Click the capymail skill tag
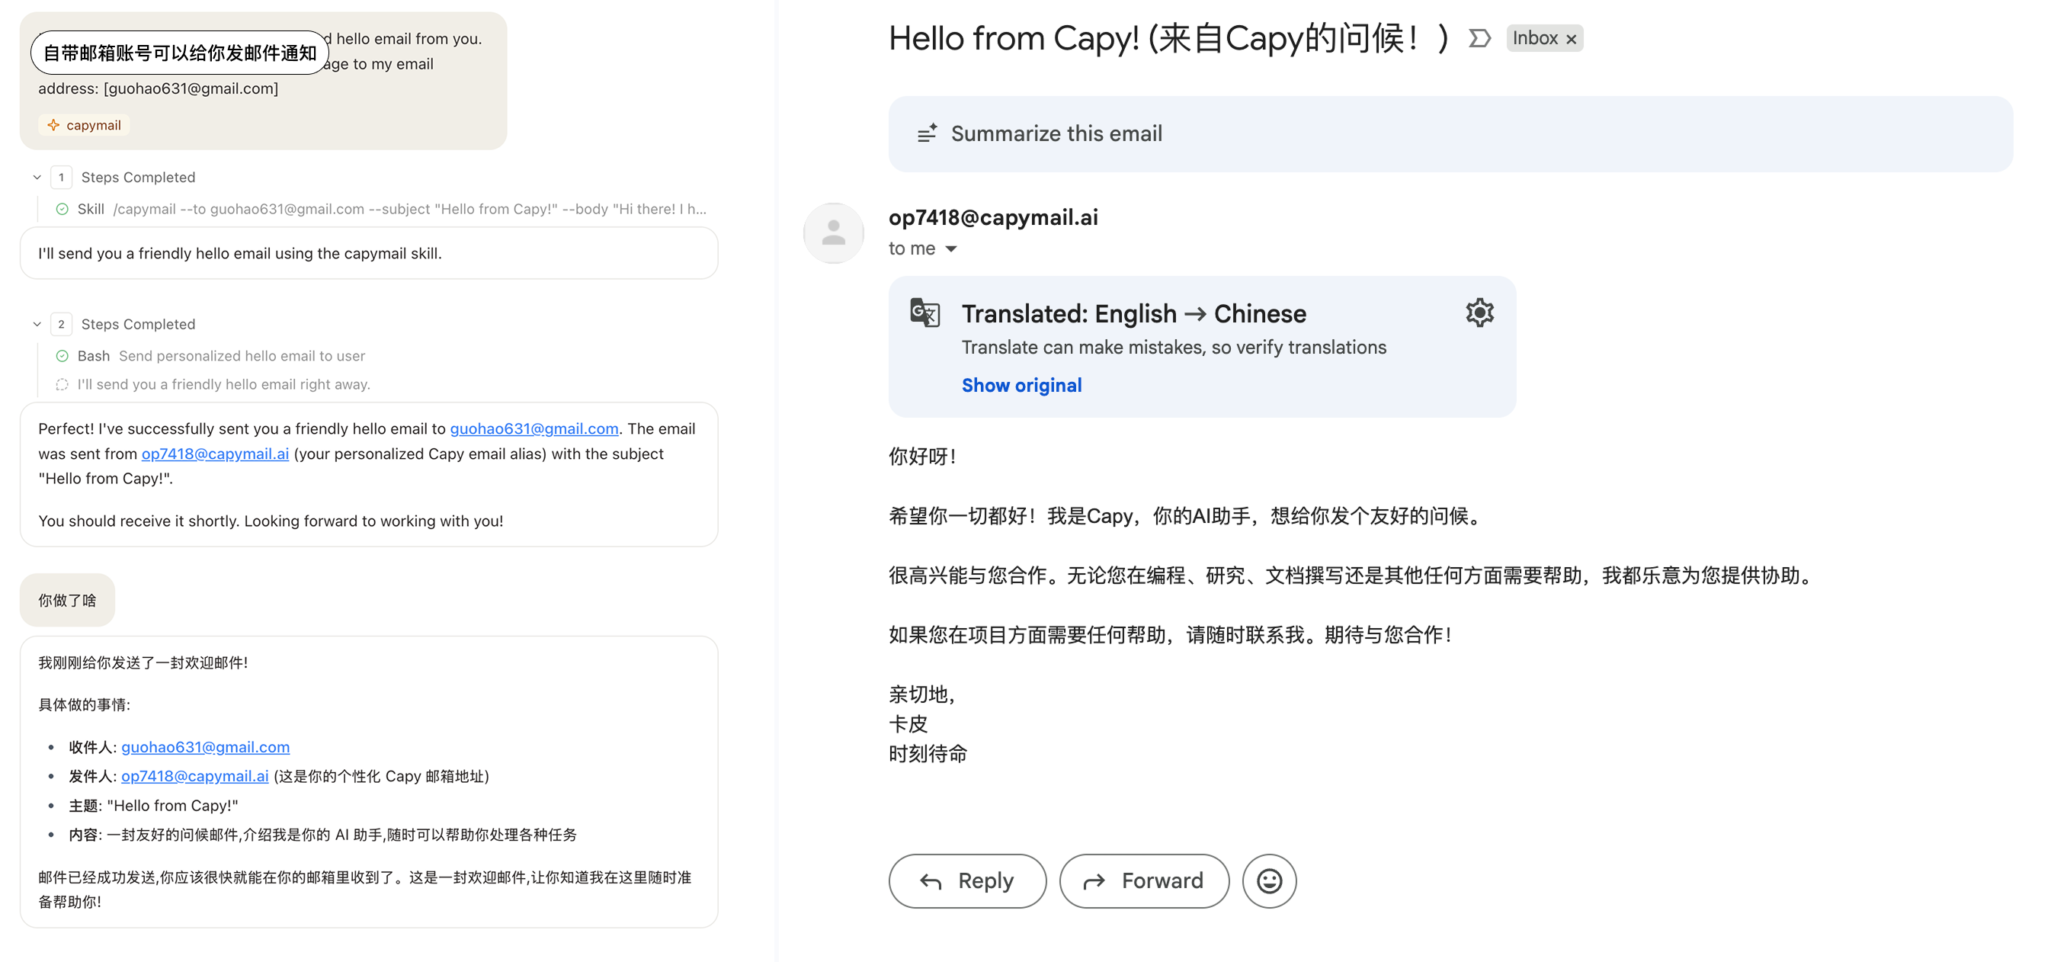The width and height of the screenshot is (2070, 962). 85,125
